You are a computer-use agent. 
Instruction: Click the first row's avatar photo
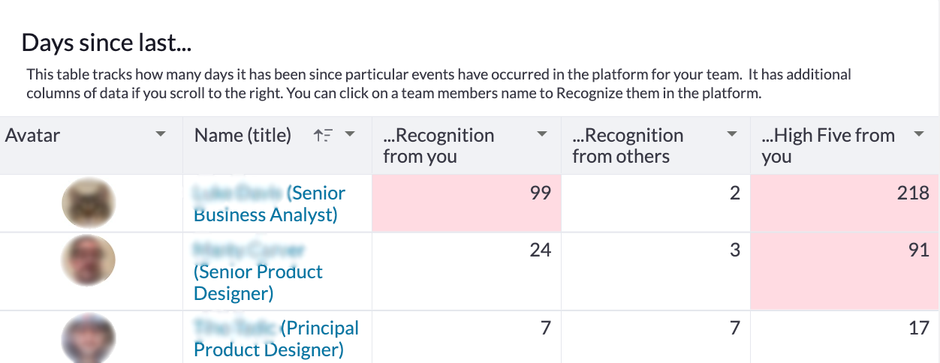point(88,203)
